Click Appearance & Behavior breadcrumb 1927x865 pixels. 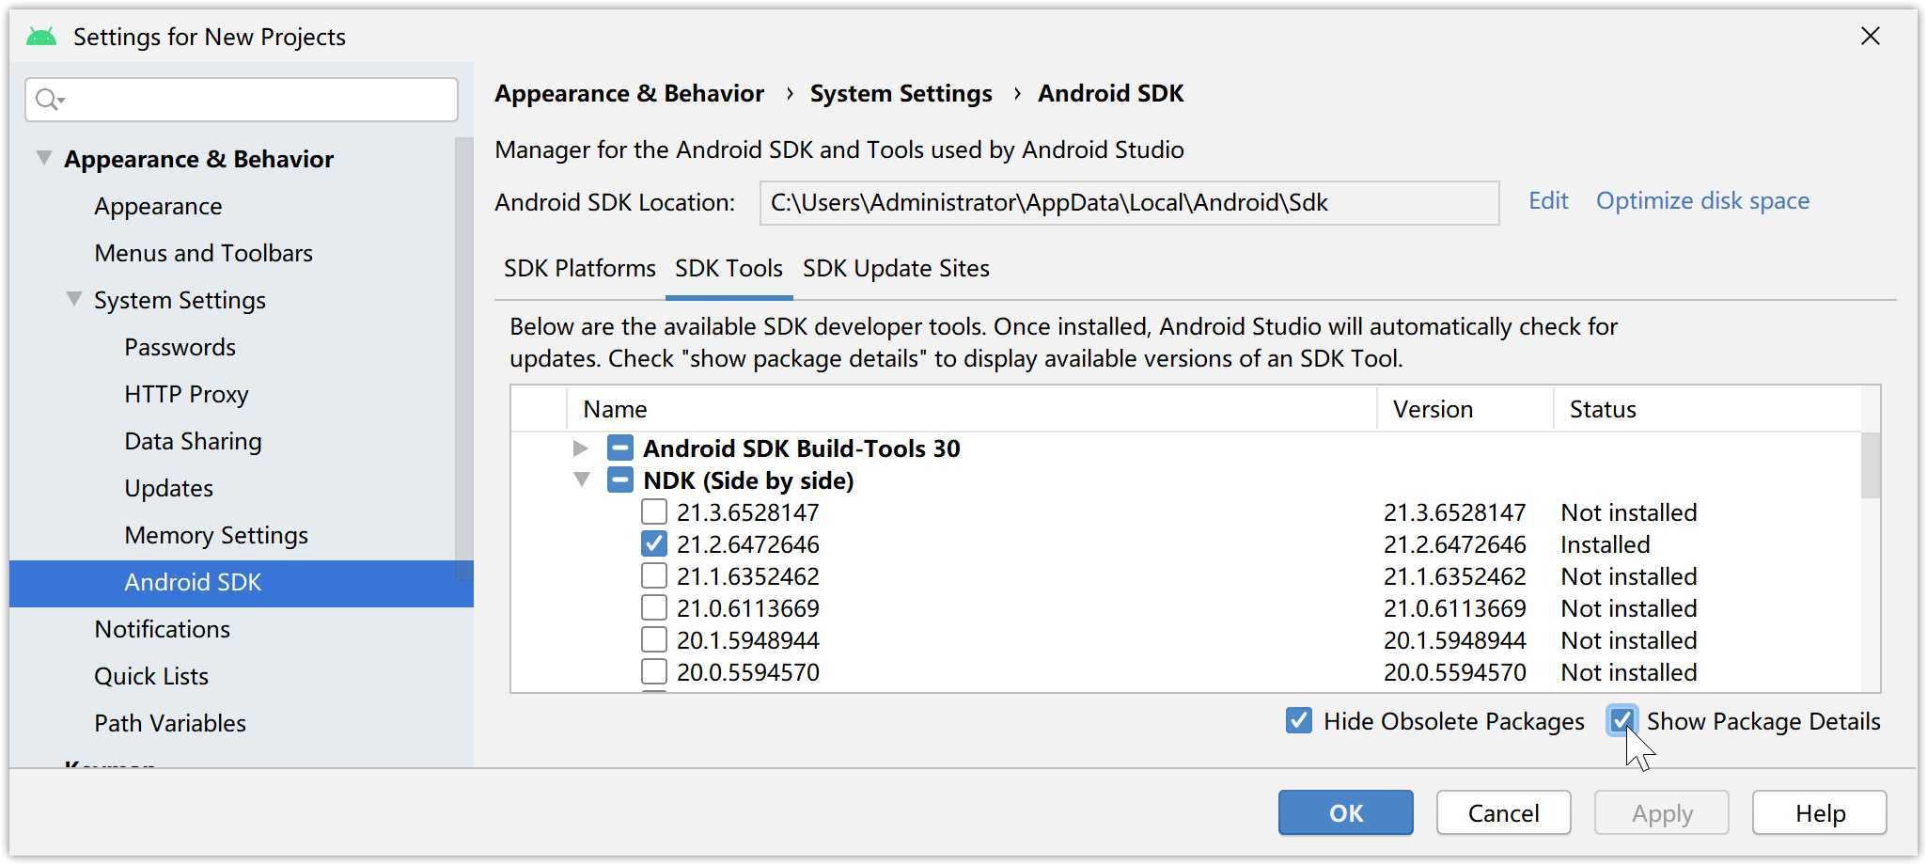629,93
